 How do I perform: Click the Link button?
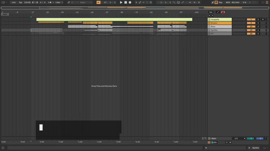pyautogui.click(x=13, y=2)
